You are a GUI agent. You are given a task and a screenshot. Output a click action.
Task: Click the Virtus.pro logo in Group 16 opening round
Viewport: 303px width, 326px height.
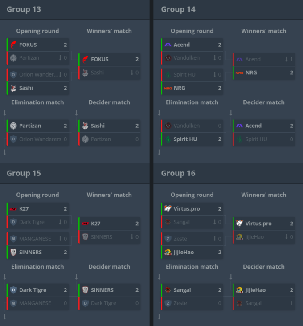coord(168,208)
